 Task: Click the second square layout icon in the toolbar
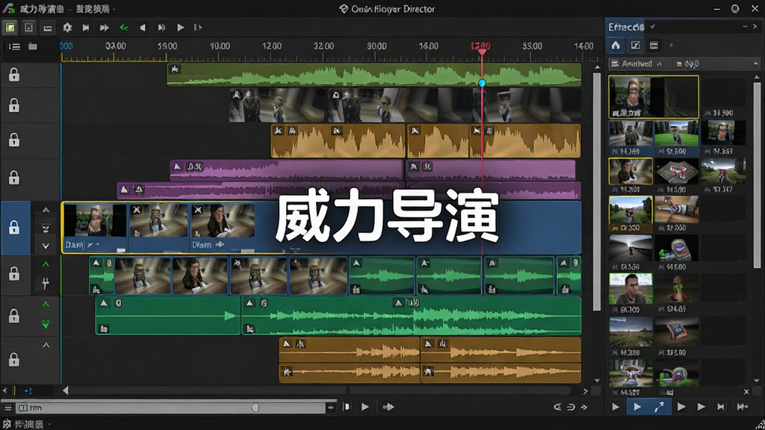click(29, 28)
